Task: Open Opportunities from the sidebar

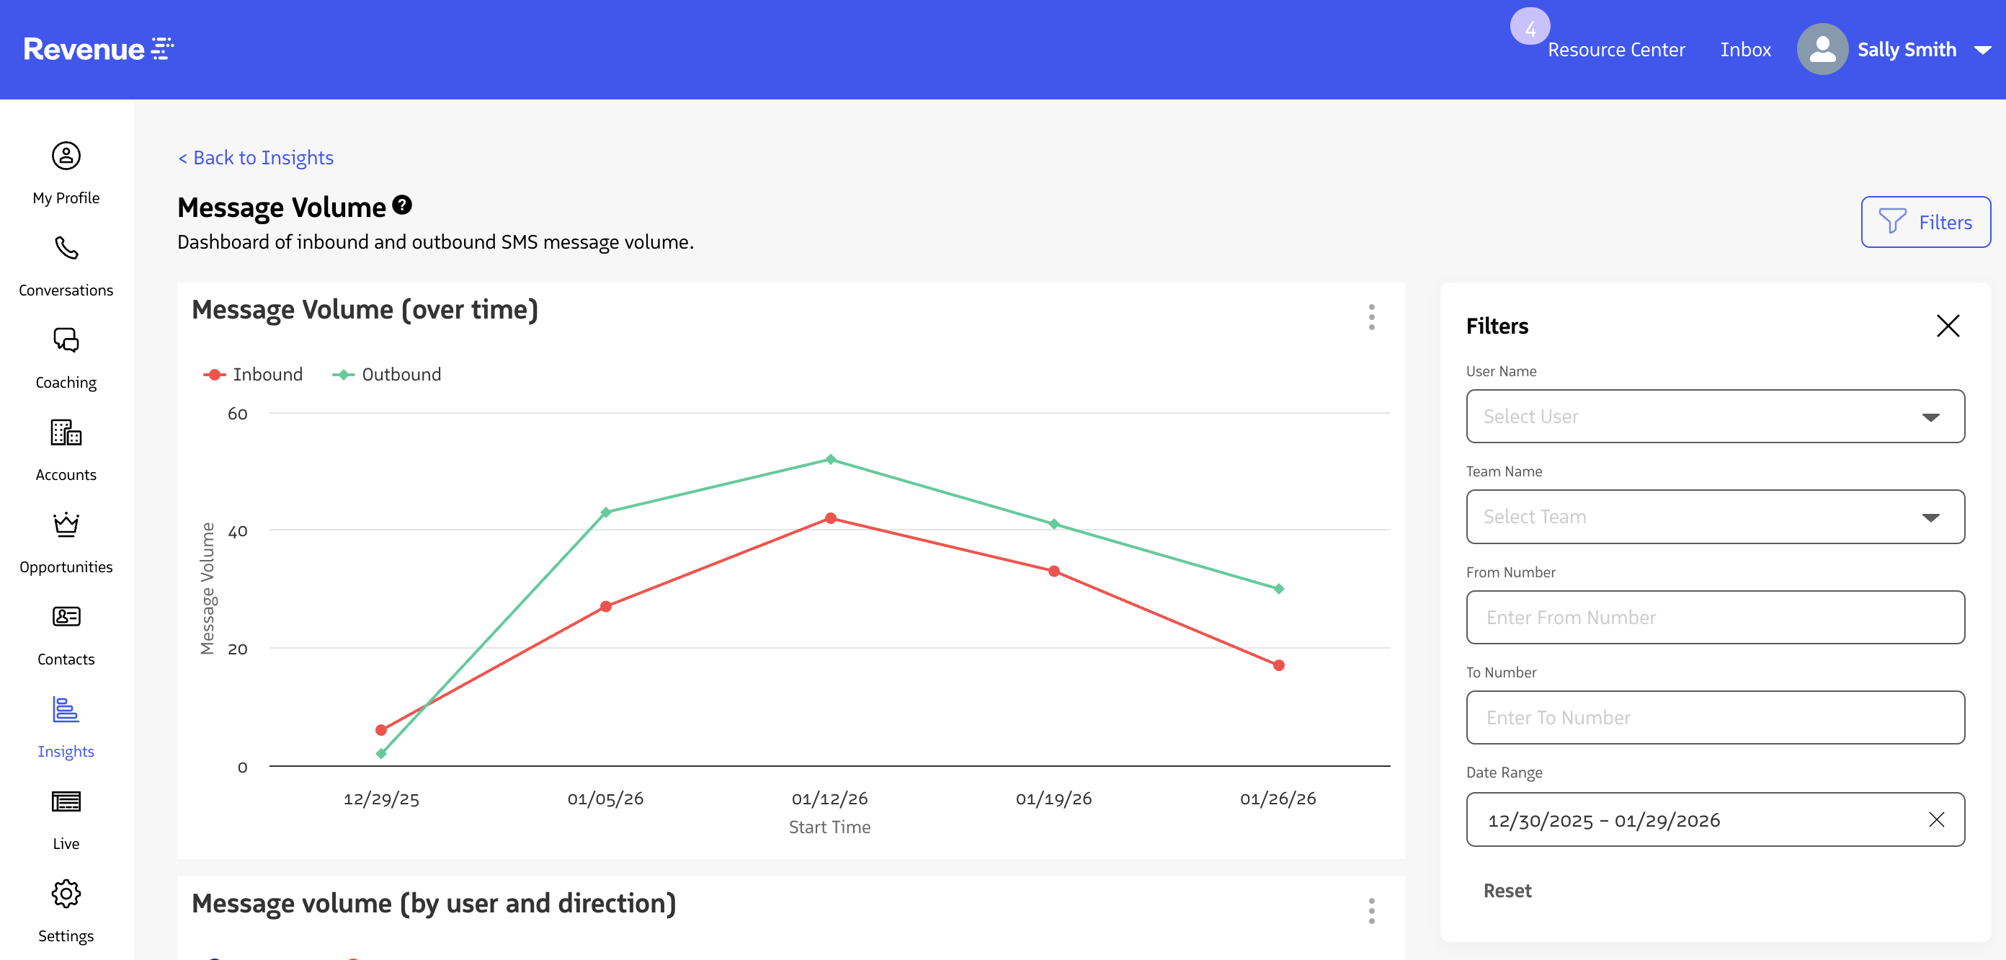Action: click(x=66, y=541)
